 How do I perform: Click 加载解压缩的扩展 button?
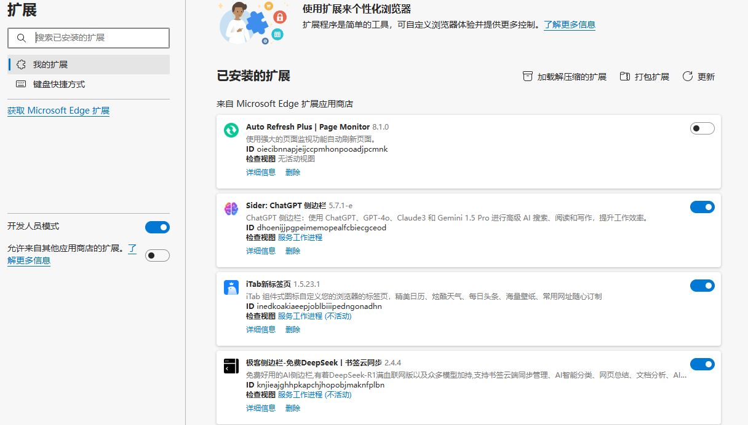pyautogui.click(x=564, y=77)
